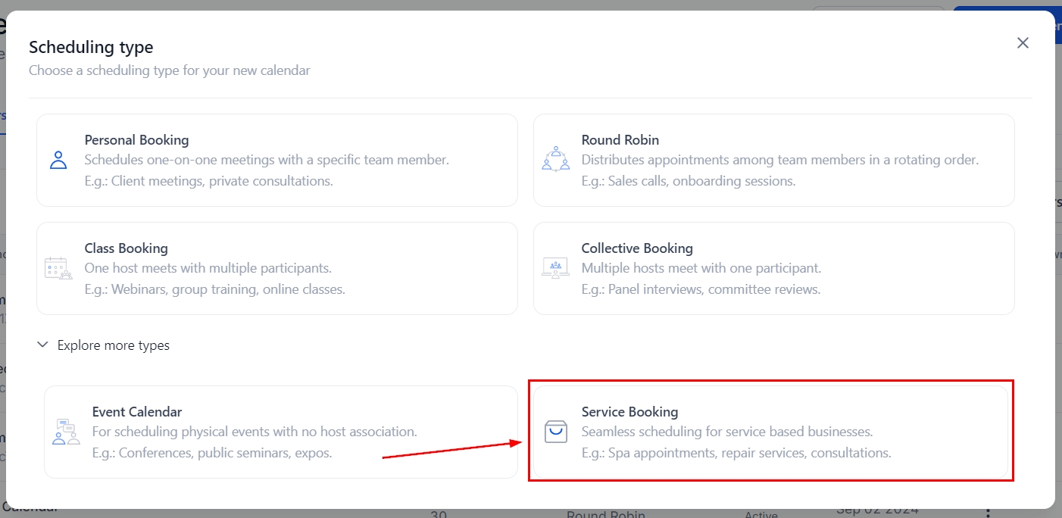Click the Collective Booking monitor icon
The height and width of the screenshot is (518, 1062).
(x=555, y=268)
